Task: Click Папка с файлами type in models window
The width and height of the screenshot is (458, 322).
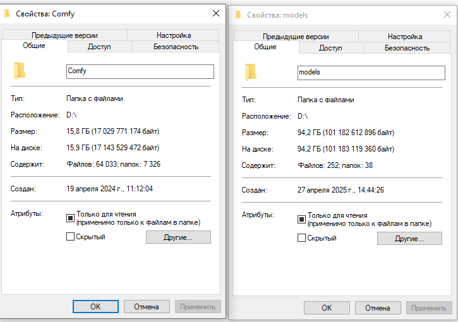Action: pos(326,100)
